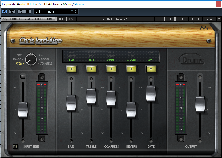Toggle the plugin bypass power button
The image size is (222, 158).
coord(4,12)
